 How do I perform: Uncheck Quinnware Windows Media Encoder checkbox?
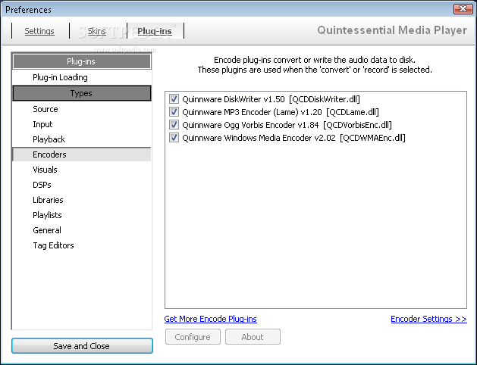coord(174,138)
